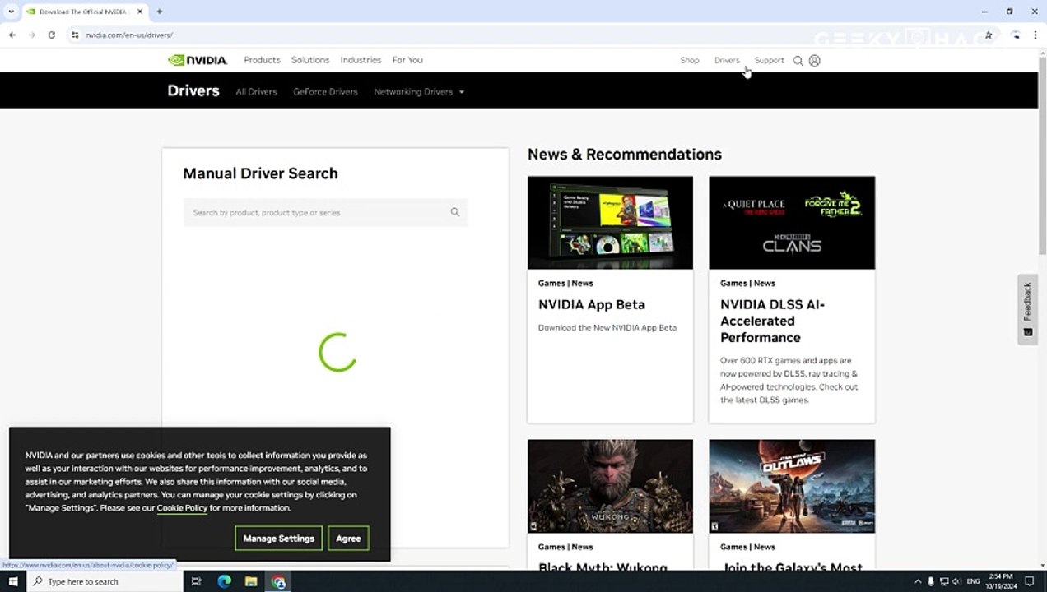Image resolution: width=1047 pixels, height=592 pixels.
Task: View site information icon in address bar
Action: pos(75,35)
